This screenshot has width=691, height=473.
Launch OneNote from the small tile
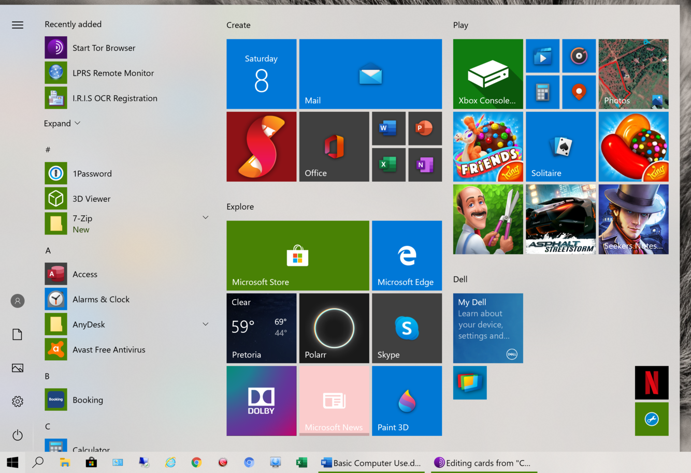(x=425, y=165)
